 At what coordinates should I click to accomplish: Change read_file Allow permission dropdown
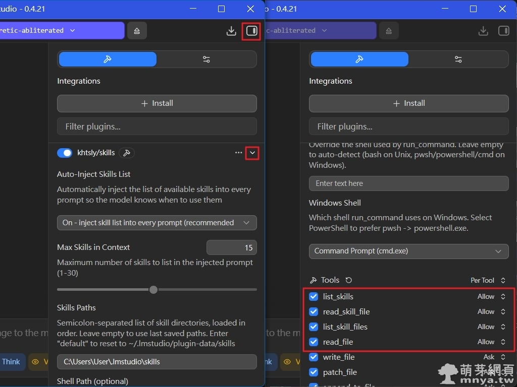pos(491,342)
